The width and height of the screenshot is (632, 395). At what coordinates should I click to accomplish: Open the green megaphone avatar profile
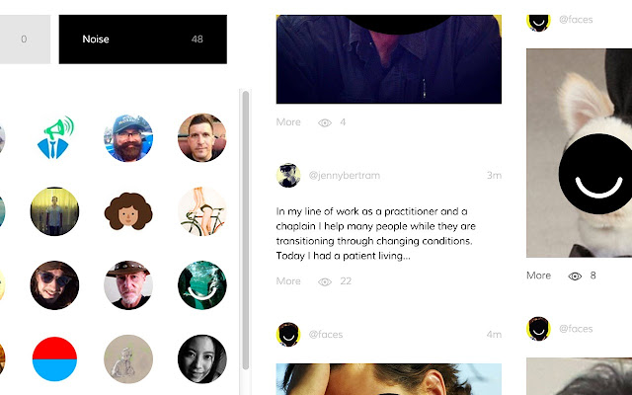[55, 137]
